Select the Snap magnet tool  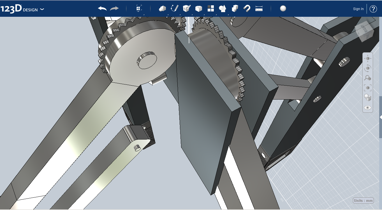pos(247,9)
